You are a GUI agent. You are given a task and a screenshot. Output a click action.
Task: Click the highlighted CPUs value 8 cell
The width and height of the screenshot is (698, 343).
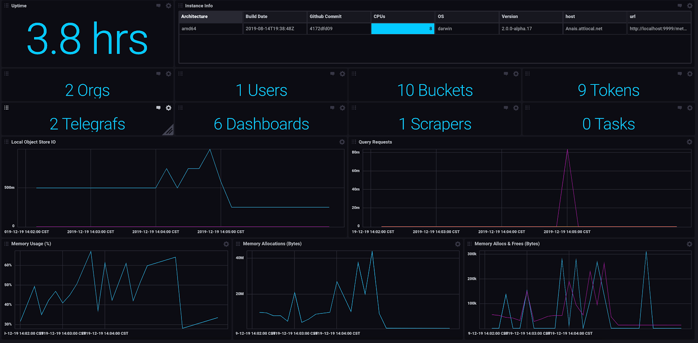(403, 29)
